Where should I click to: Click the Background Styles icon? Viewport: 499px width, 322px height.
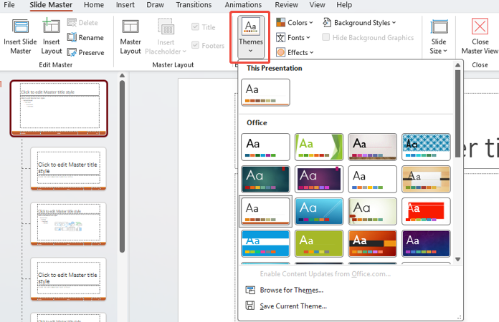327,23
